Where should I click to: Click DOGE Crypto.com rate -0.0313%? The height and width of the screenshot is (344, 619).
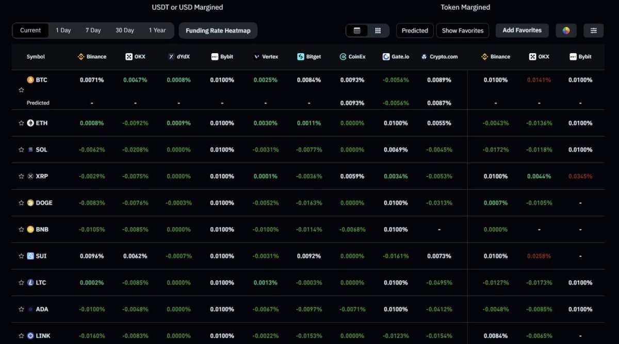(439, 203)
